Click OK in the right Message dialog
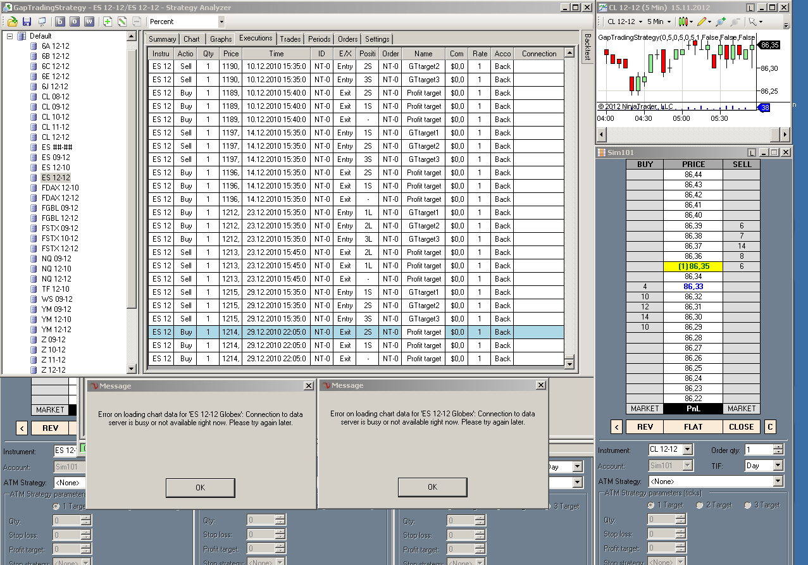The width and height of the screenshot is (808, 565). click(x=433, y=487)
